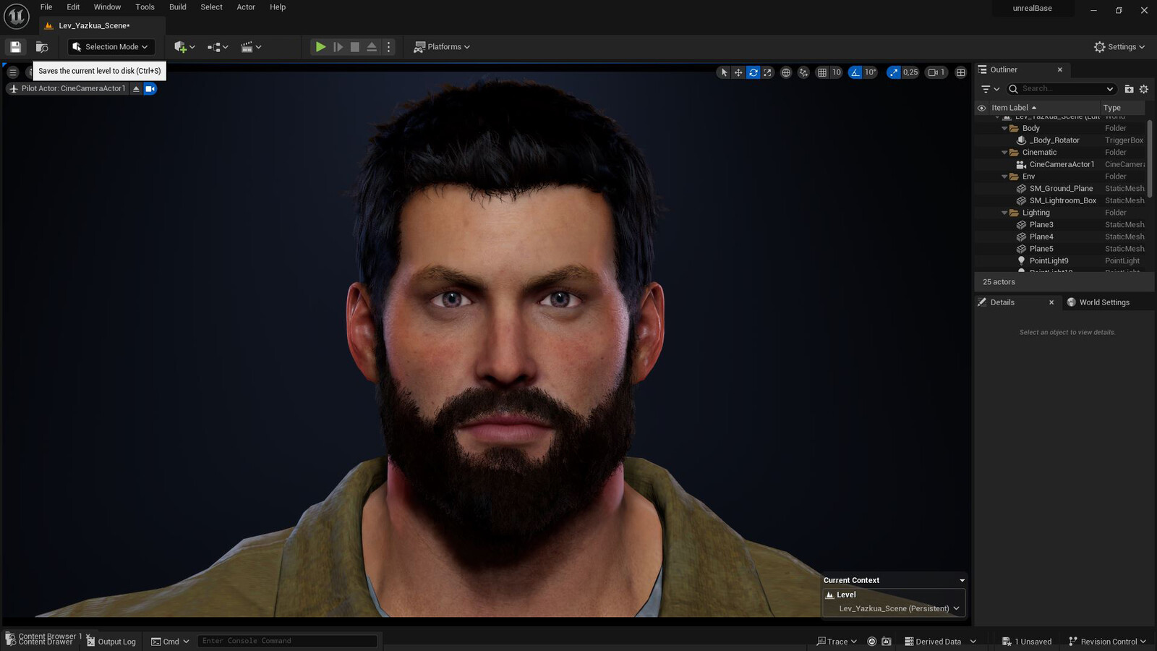Open Outliner settings gear
1157x651 pixels.
point(1144,89)
